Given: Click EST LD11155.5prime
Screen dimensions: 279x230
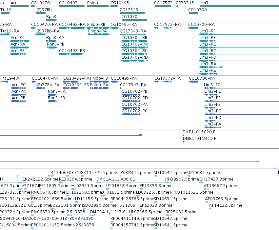Looking at the screenshot, I should pyautogui.click(x=91, y=199).
